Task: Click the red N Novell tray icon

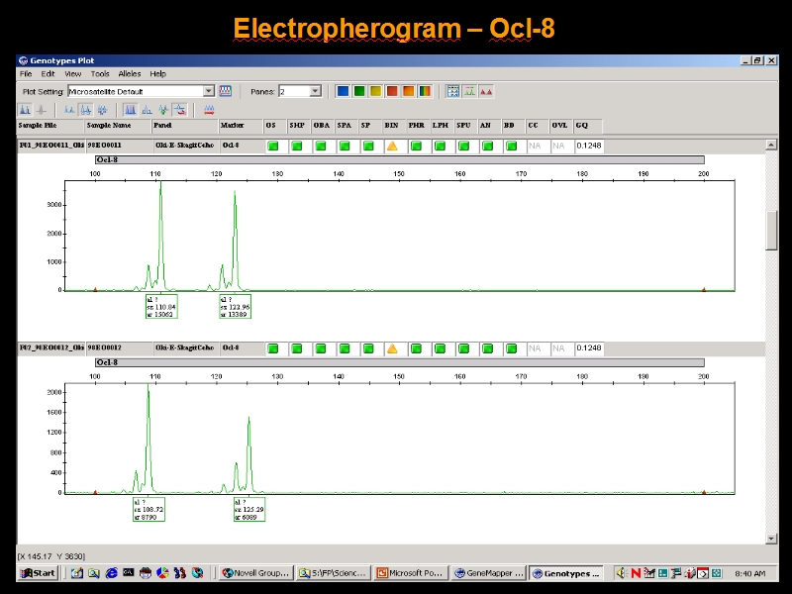Action: (636, 573)
